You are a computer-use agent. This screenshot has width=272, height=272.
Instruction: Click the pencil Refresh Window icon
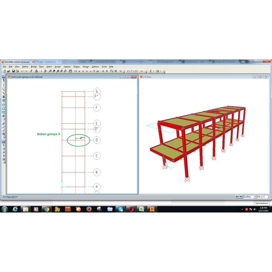31,71
